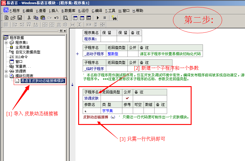Viewport: 245px width, 161px height.
Task: Expand the _启动子程序 plus sign
Action: [77, 54]
